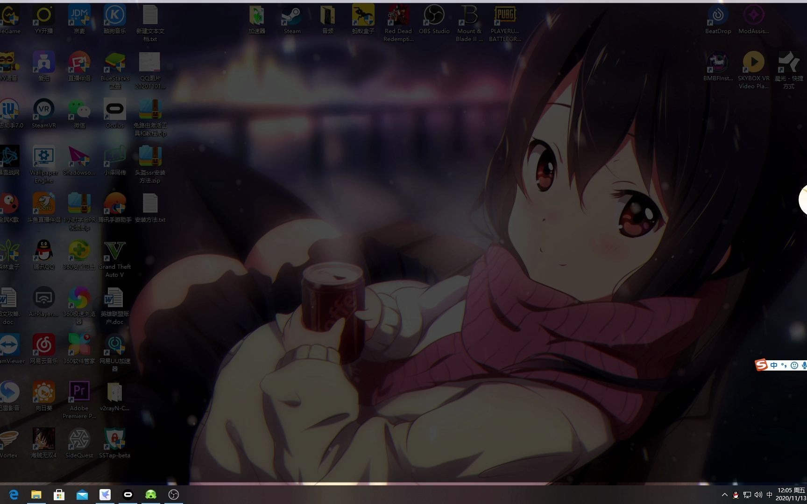
Task: Open 海贼无双4 game shortcut
Action: [44, 444]
